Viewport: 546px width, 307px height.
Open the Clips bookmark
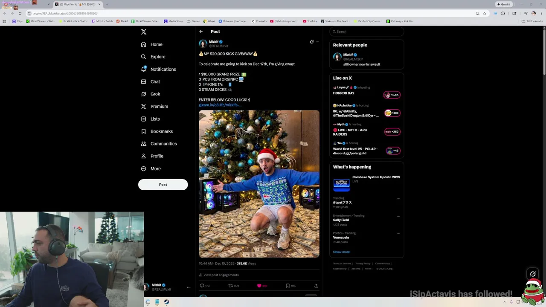(x=17, y=21)
